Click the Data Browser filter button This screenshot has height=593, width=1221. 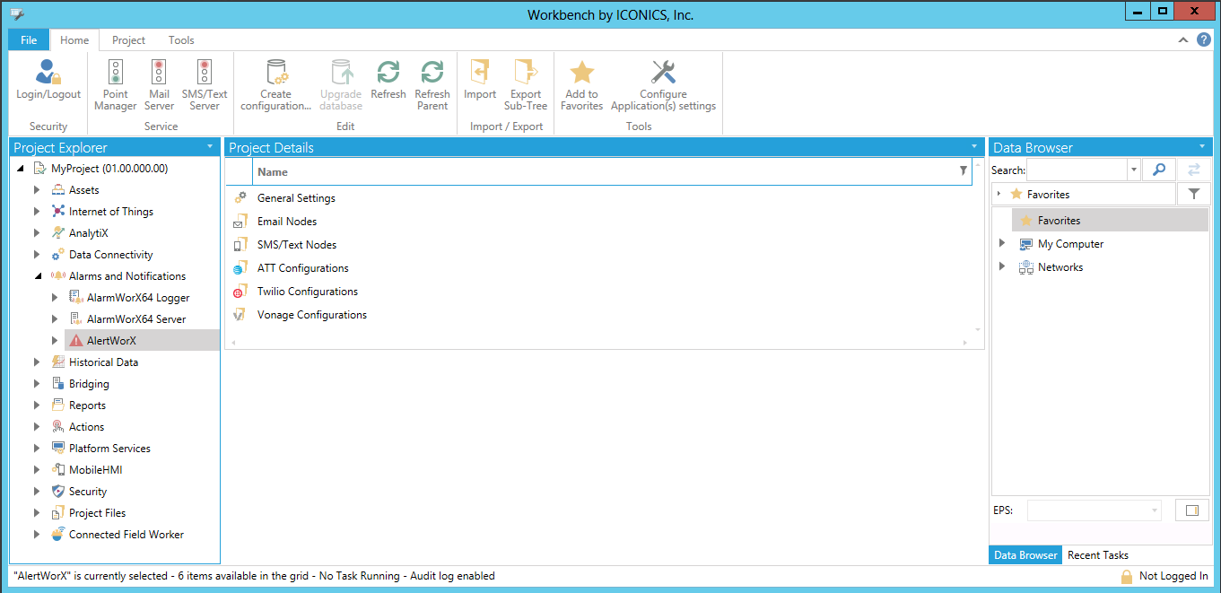point(1193,194)
